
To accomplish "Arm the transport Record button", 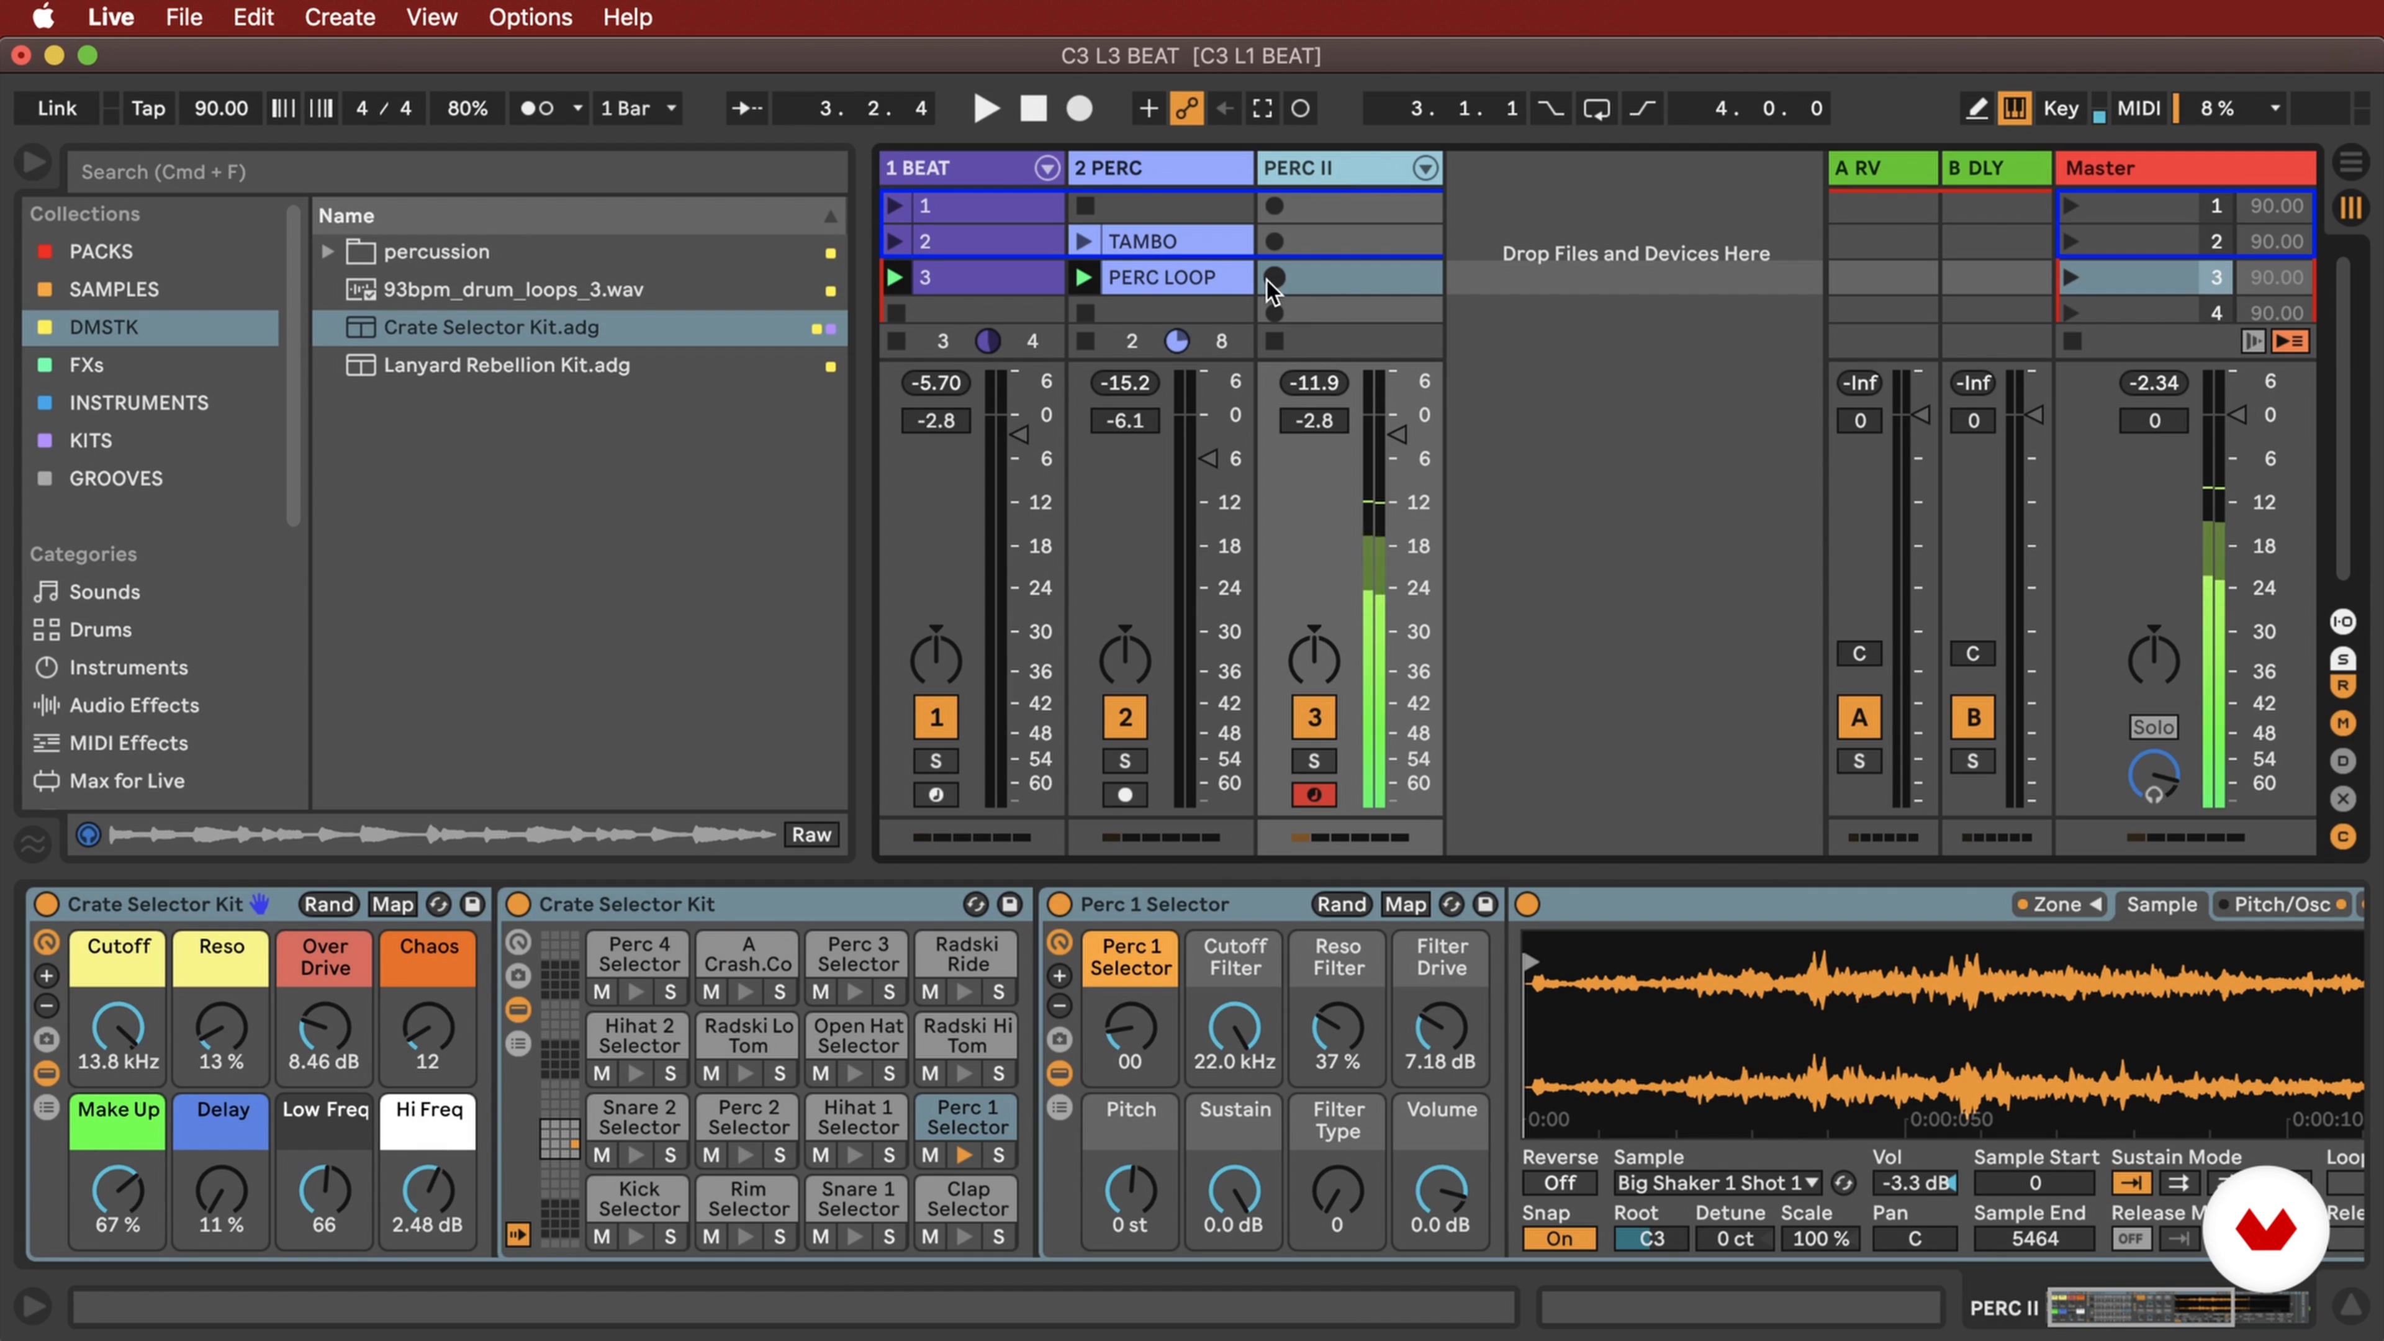I will 1079,108.
